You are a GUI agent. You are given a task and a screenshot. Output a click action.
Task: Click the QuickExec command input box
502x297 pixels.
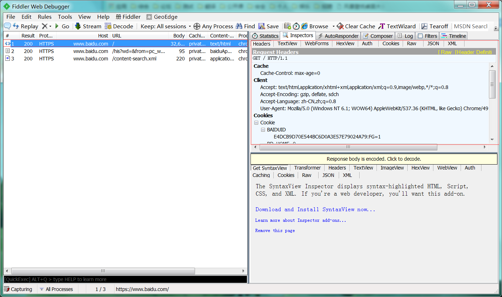[125, 279]
